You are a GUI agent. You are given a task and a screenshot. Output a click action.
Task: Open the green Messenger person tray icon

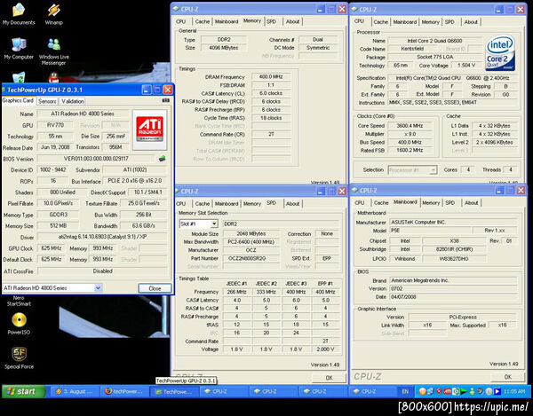472,391
